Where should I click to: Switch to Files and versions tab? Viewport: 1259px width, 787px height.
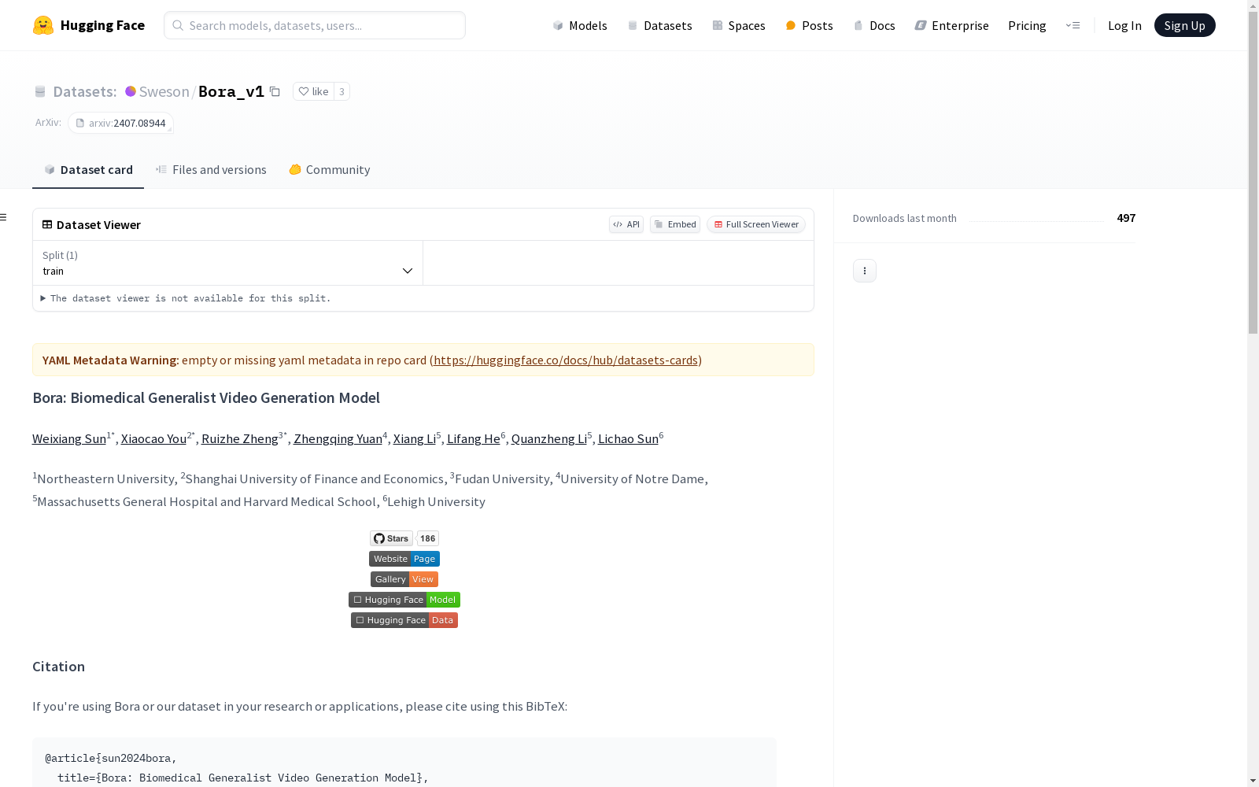[x=211, y=170]
